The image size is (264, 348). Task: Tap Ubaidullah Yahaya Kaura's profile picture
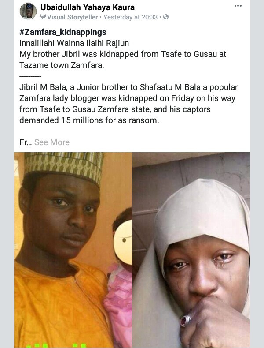click(28, 11)
